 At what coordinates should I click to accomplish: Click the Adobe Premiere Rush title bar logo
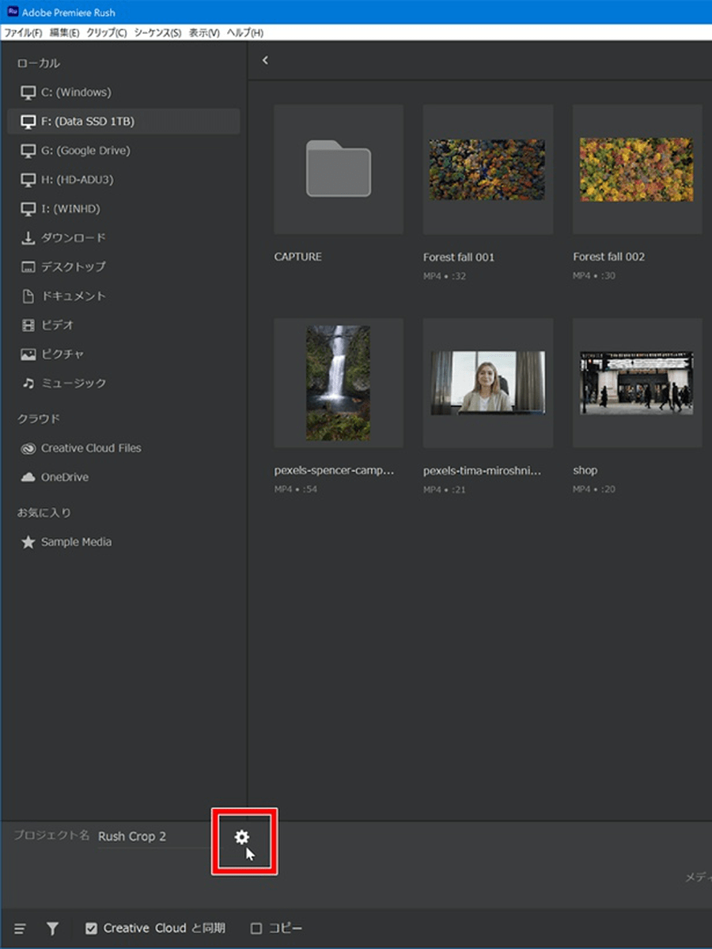(12, 12)
